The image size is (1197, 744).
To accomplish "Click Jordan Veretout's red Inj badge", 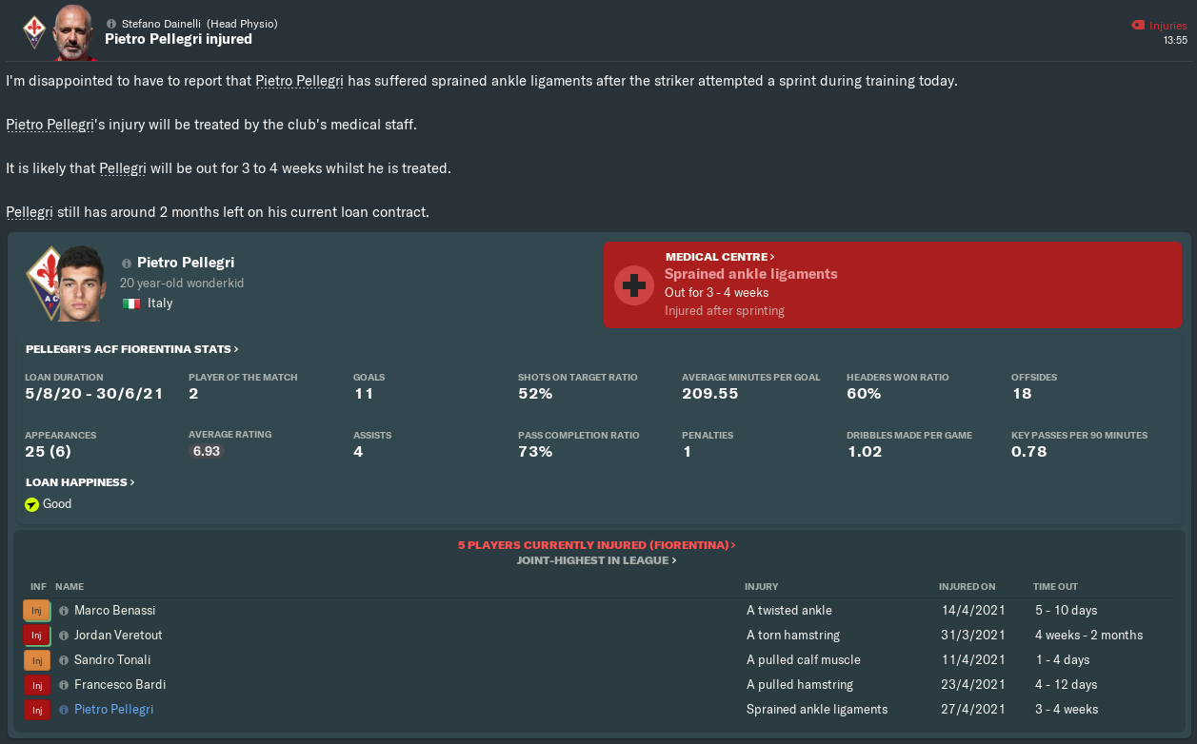I will click(36, 636).
